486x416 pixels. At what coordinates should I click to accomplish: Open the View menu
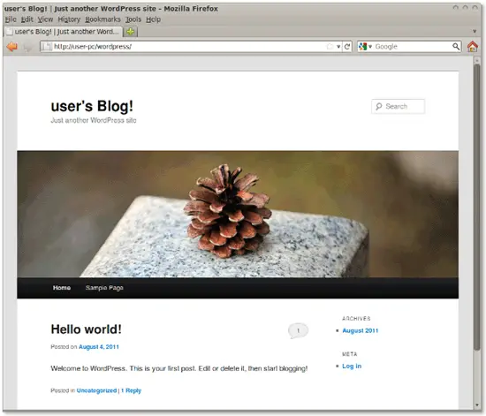tap(45, 19)
